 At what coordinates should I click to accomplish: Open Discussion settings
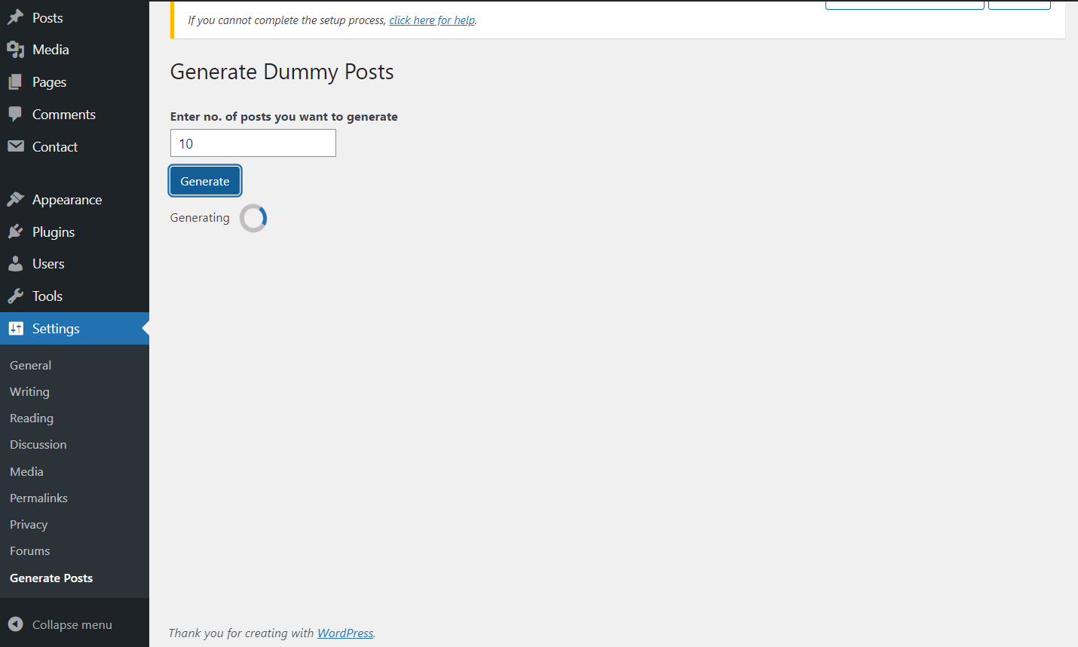point(38,444)
